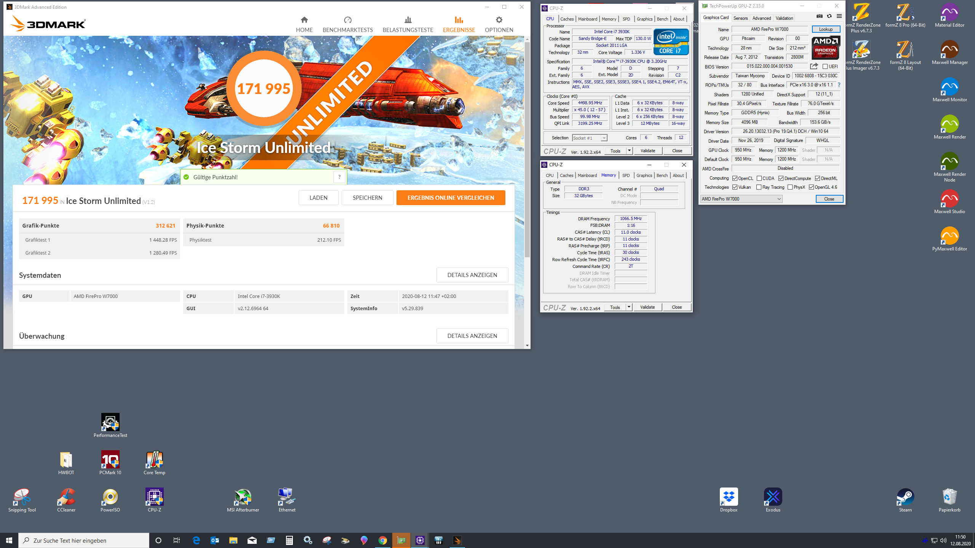975x548 pixels.
Task: Open the formZ 8 Layout desktop icon
Action: tap(905, 56)
